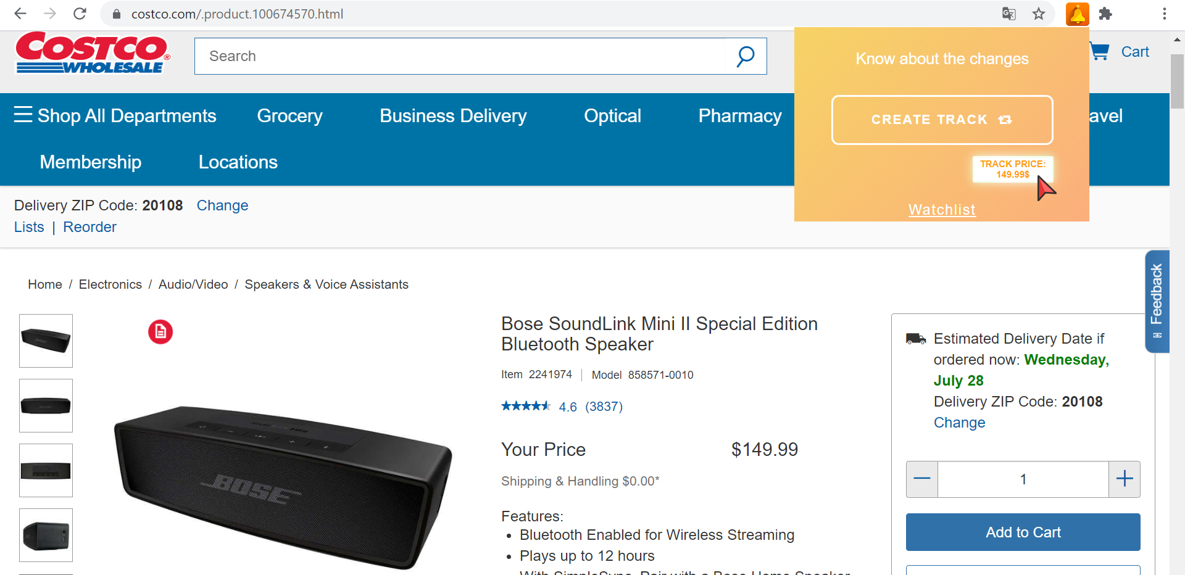The width and height of the screenshot is (1185, 575).
Task: Change the delivery ZIP code in the header
Action: click(x=222, y=205)
